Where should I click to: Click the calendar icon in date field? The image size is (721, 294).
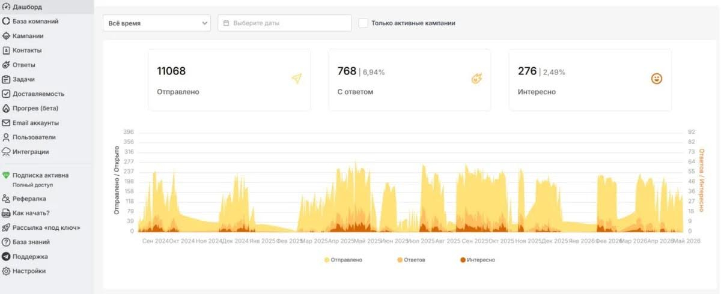tap(226, 23)
